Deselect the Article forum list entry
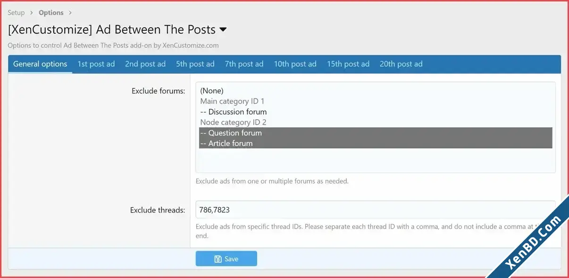The image size is (569, 278). (x=376, y=143)
